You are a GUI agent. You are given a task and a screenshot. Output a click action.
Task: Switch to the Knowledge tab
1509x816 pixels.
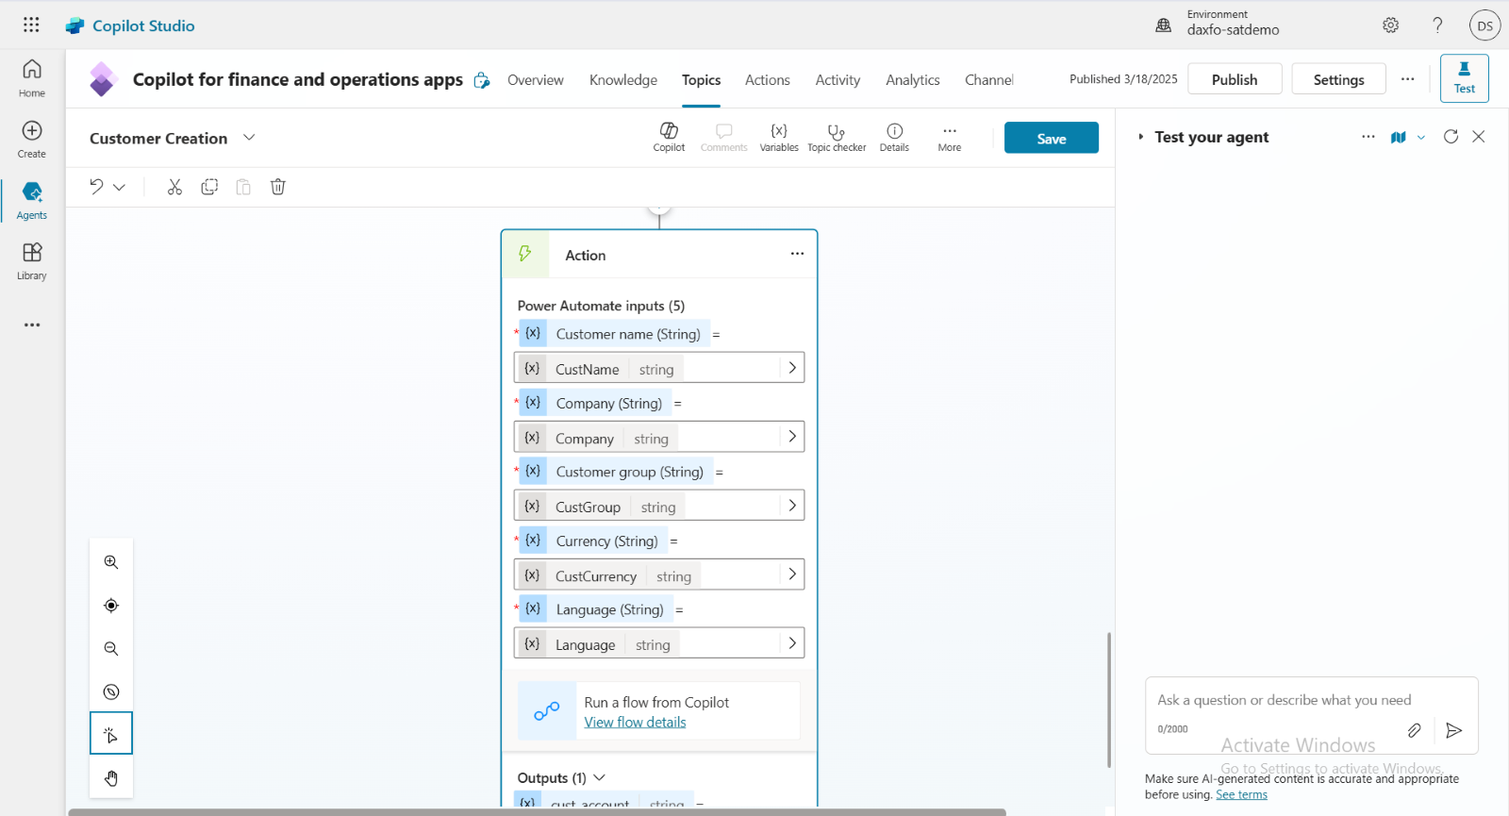tap(622, 80)
